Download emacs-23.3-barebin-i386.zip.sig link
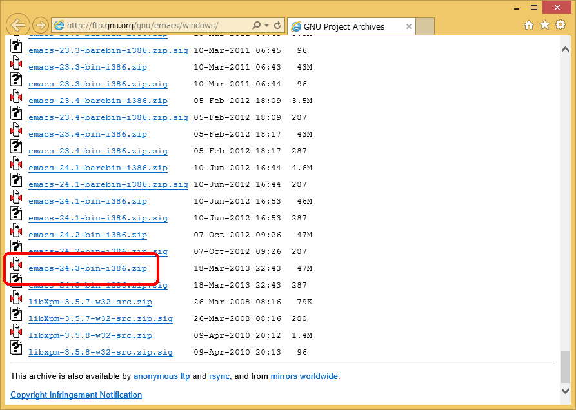 tap(108, 50)
